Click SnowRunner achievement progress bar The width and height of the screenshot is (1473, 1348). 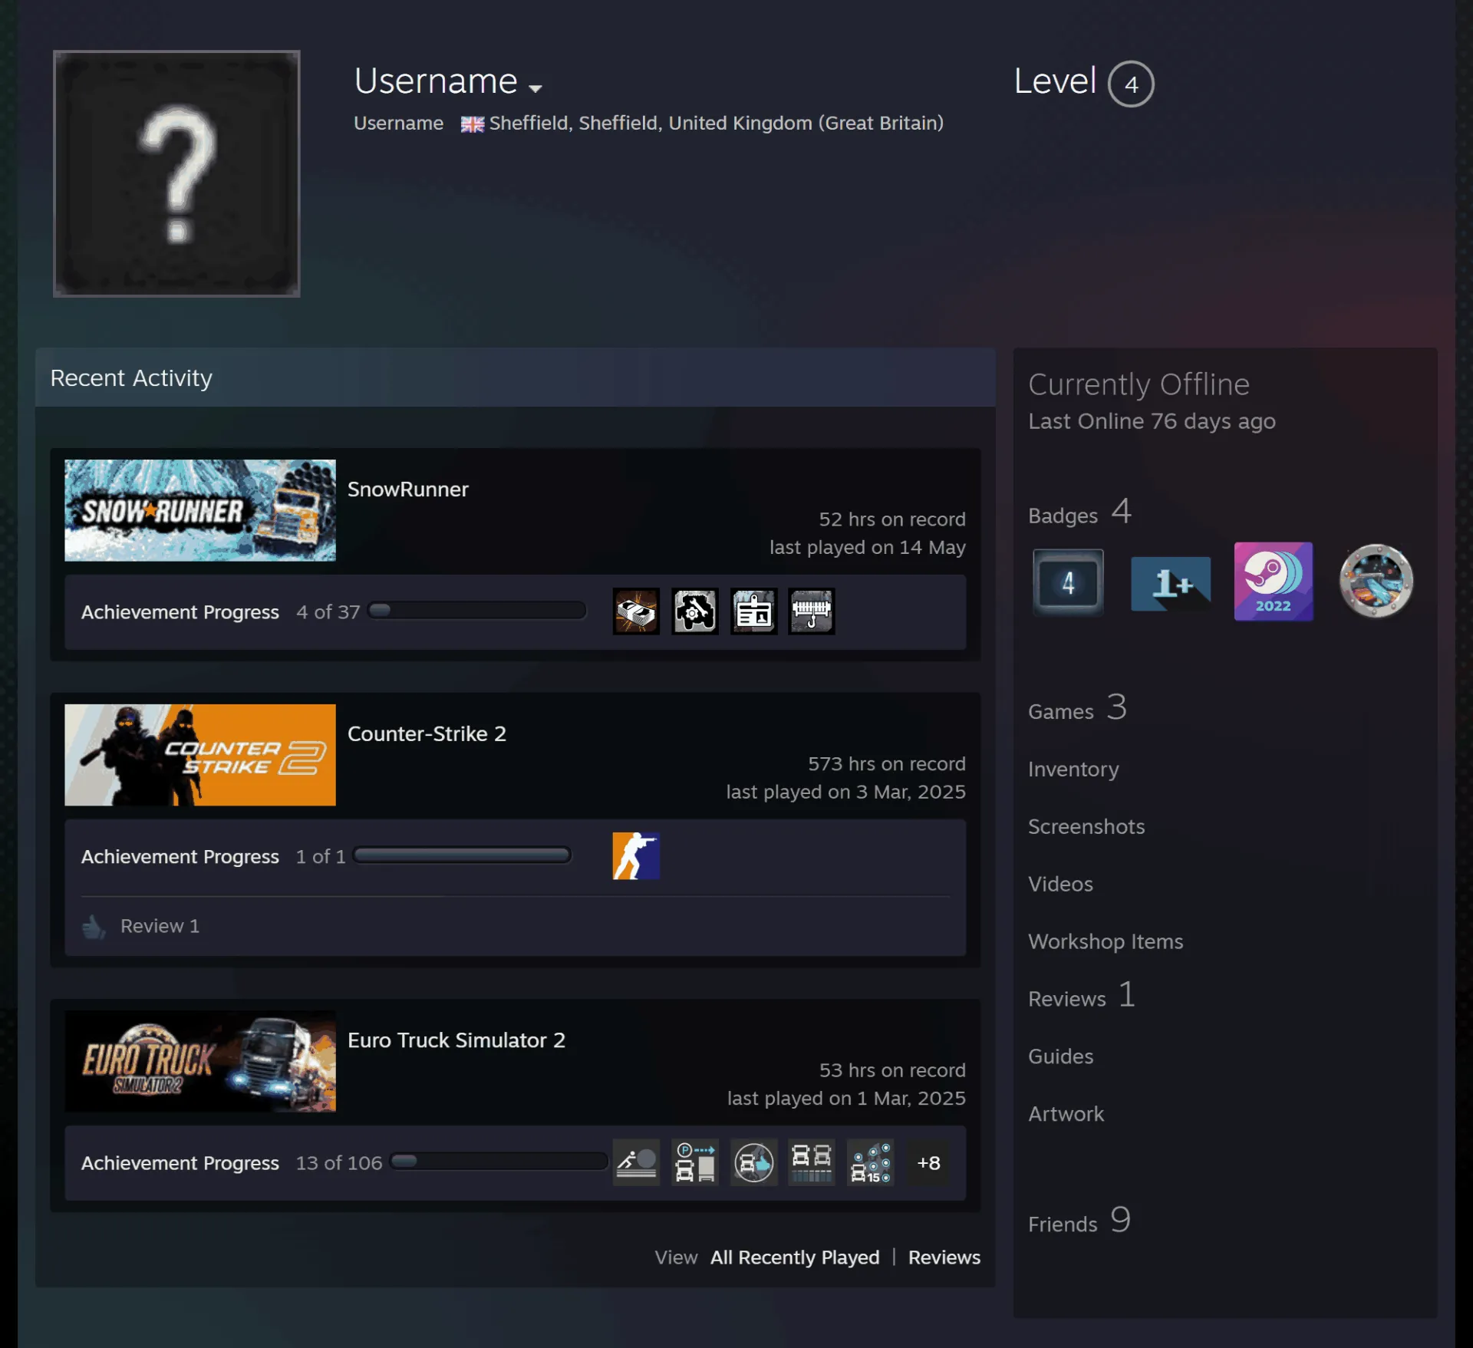(x=477, y=611)
